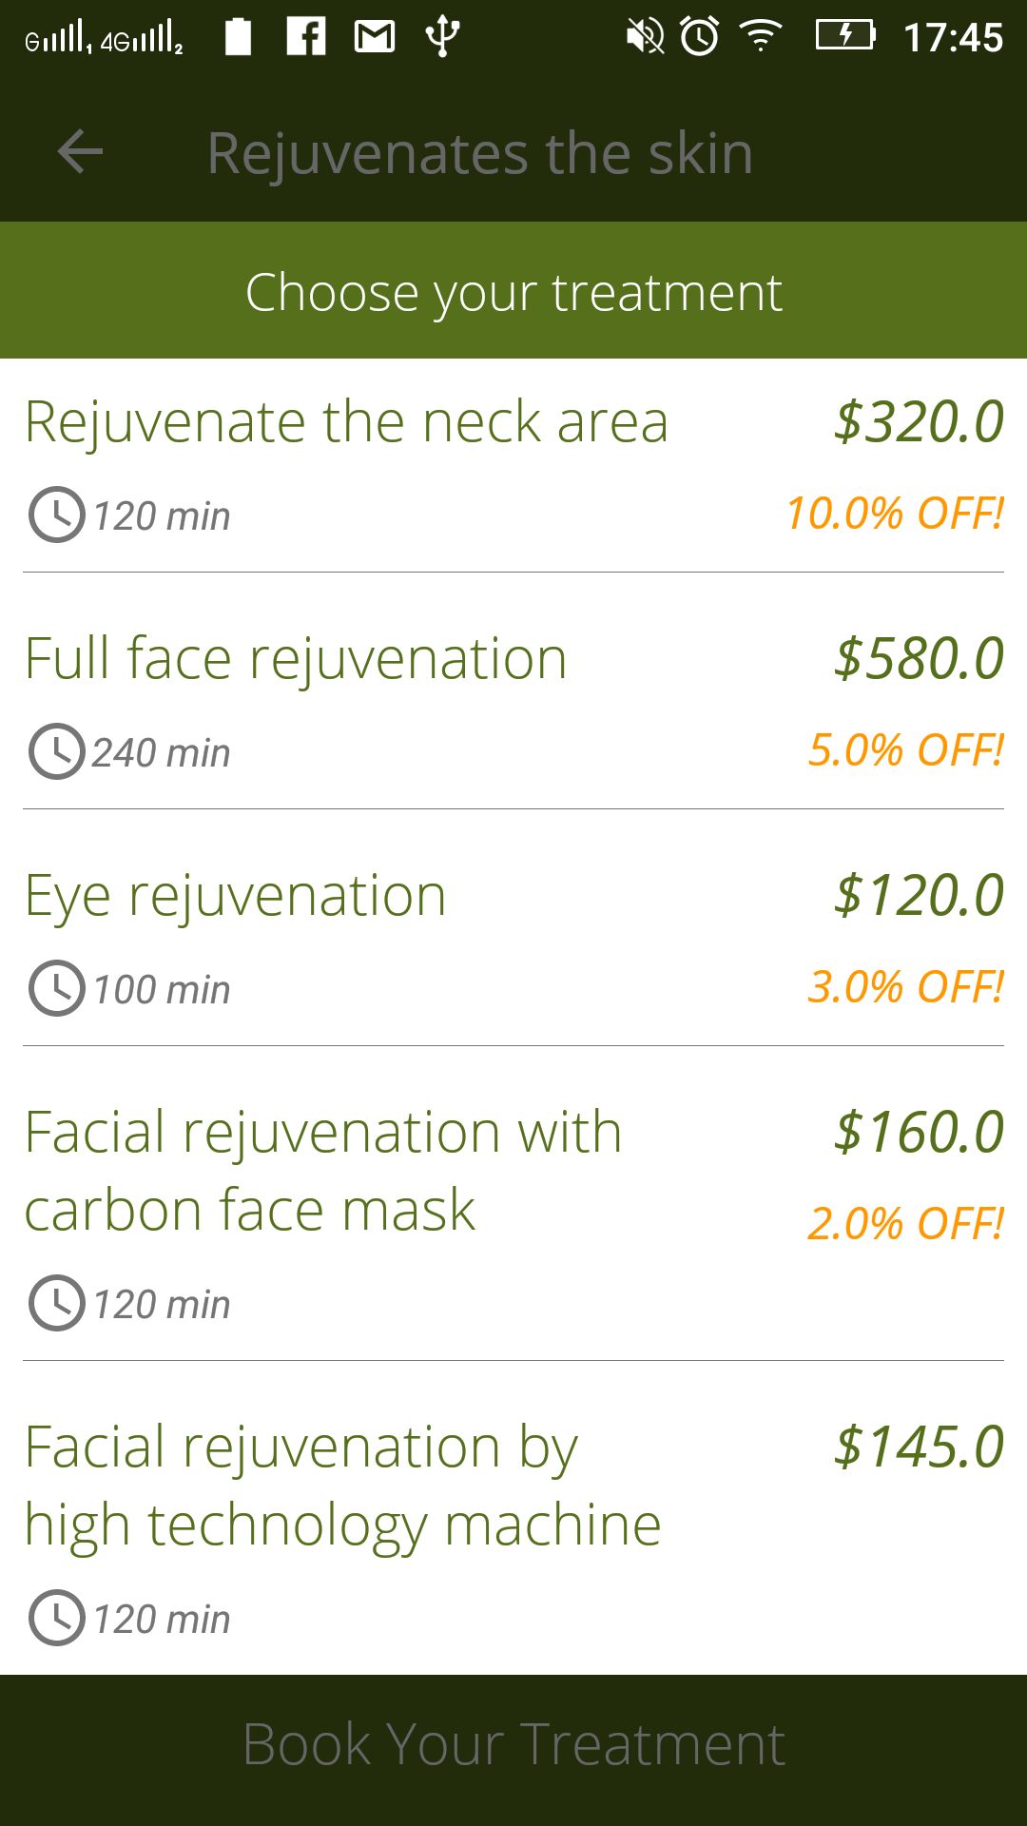Tap clock icon beside 240 min
The image size is (1027, 1826).
pyautogui.click(x=57, y=751)
